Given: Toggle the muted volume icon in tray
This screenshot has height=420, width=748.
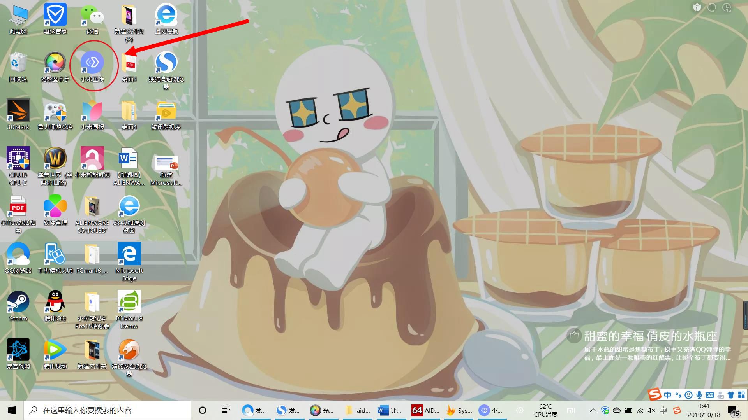Looking at the screenshot, I should (x=651, y=410).
